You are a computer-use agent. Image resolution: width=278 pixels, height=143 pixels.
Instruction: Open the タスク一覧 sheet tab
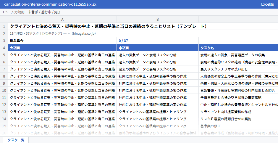coord(16,140)
